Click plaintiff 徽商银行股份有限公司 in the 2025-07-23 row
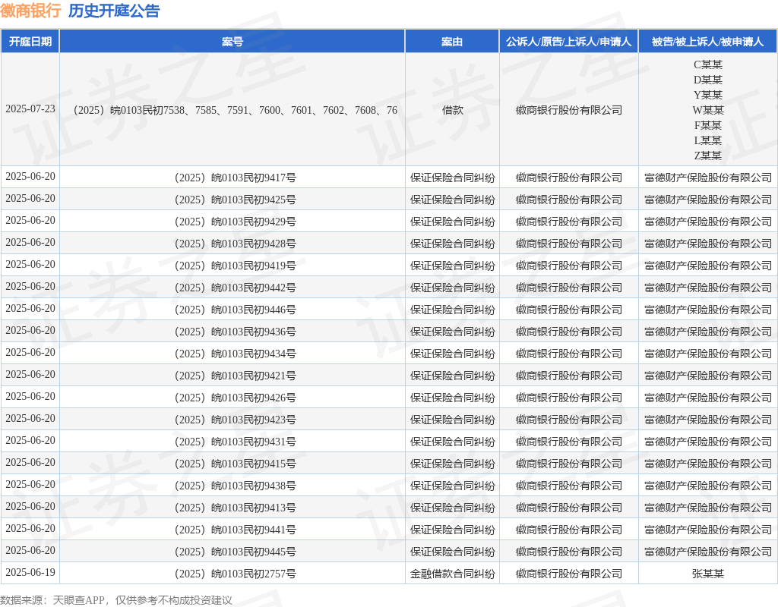 pyautogui.click(x=569, y=110)
